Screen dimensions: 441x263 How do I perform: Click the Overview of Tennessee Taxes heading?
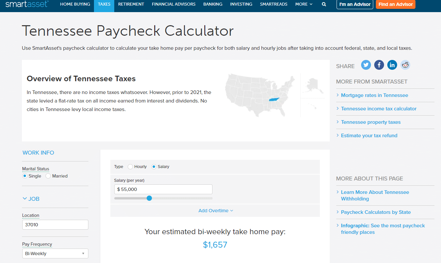[81, 79]
